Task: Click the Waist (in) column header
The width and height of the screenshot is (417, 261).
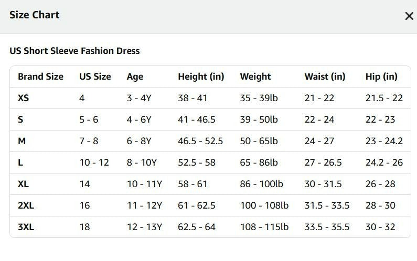Action: tap(325, 77)
